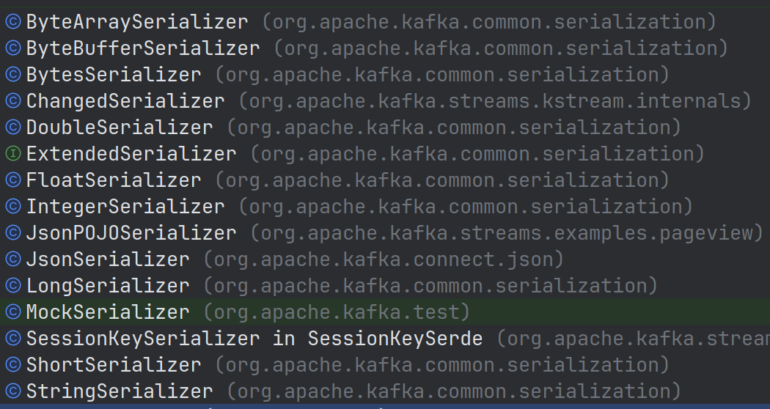The height and width of the screenshot is (409, 770).
Task: Select SessionKeySerializer in SessionKeySerde
Action: (385, 339)
